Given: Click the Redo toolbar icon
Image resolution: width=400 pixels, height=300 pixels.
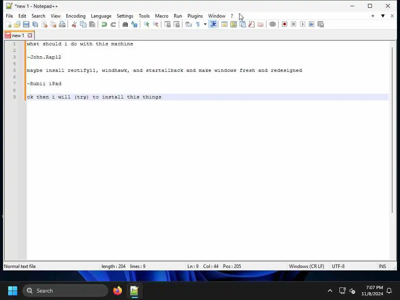Looking at the screenshot, I should (x=113, y=24).
